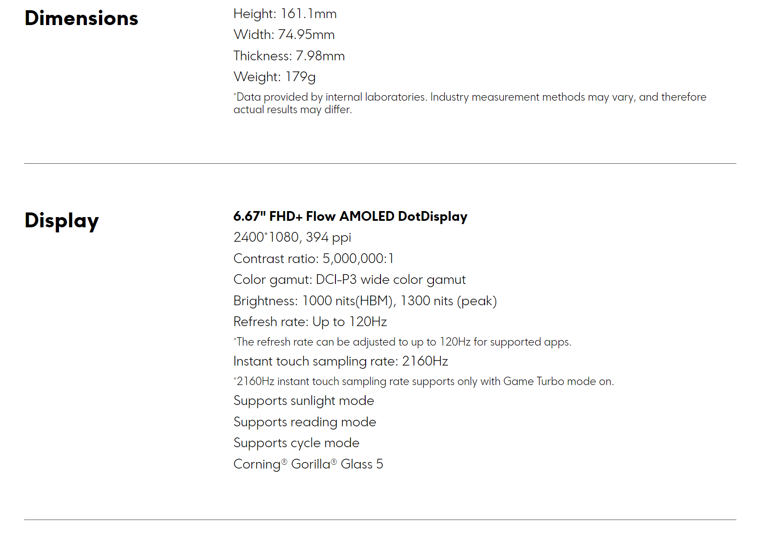Viewport: 781px width, 533px height.
Task: Click the internal laboratories data footnote
Action: 469,103
